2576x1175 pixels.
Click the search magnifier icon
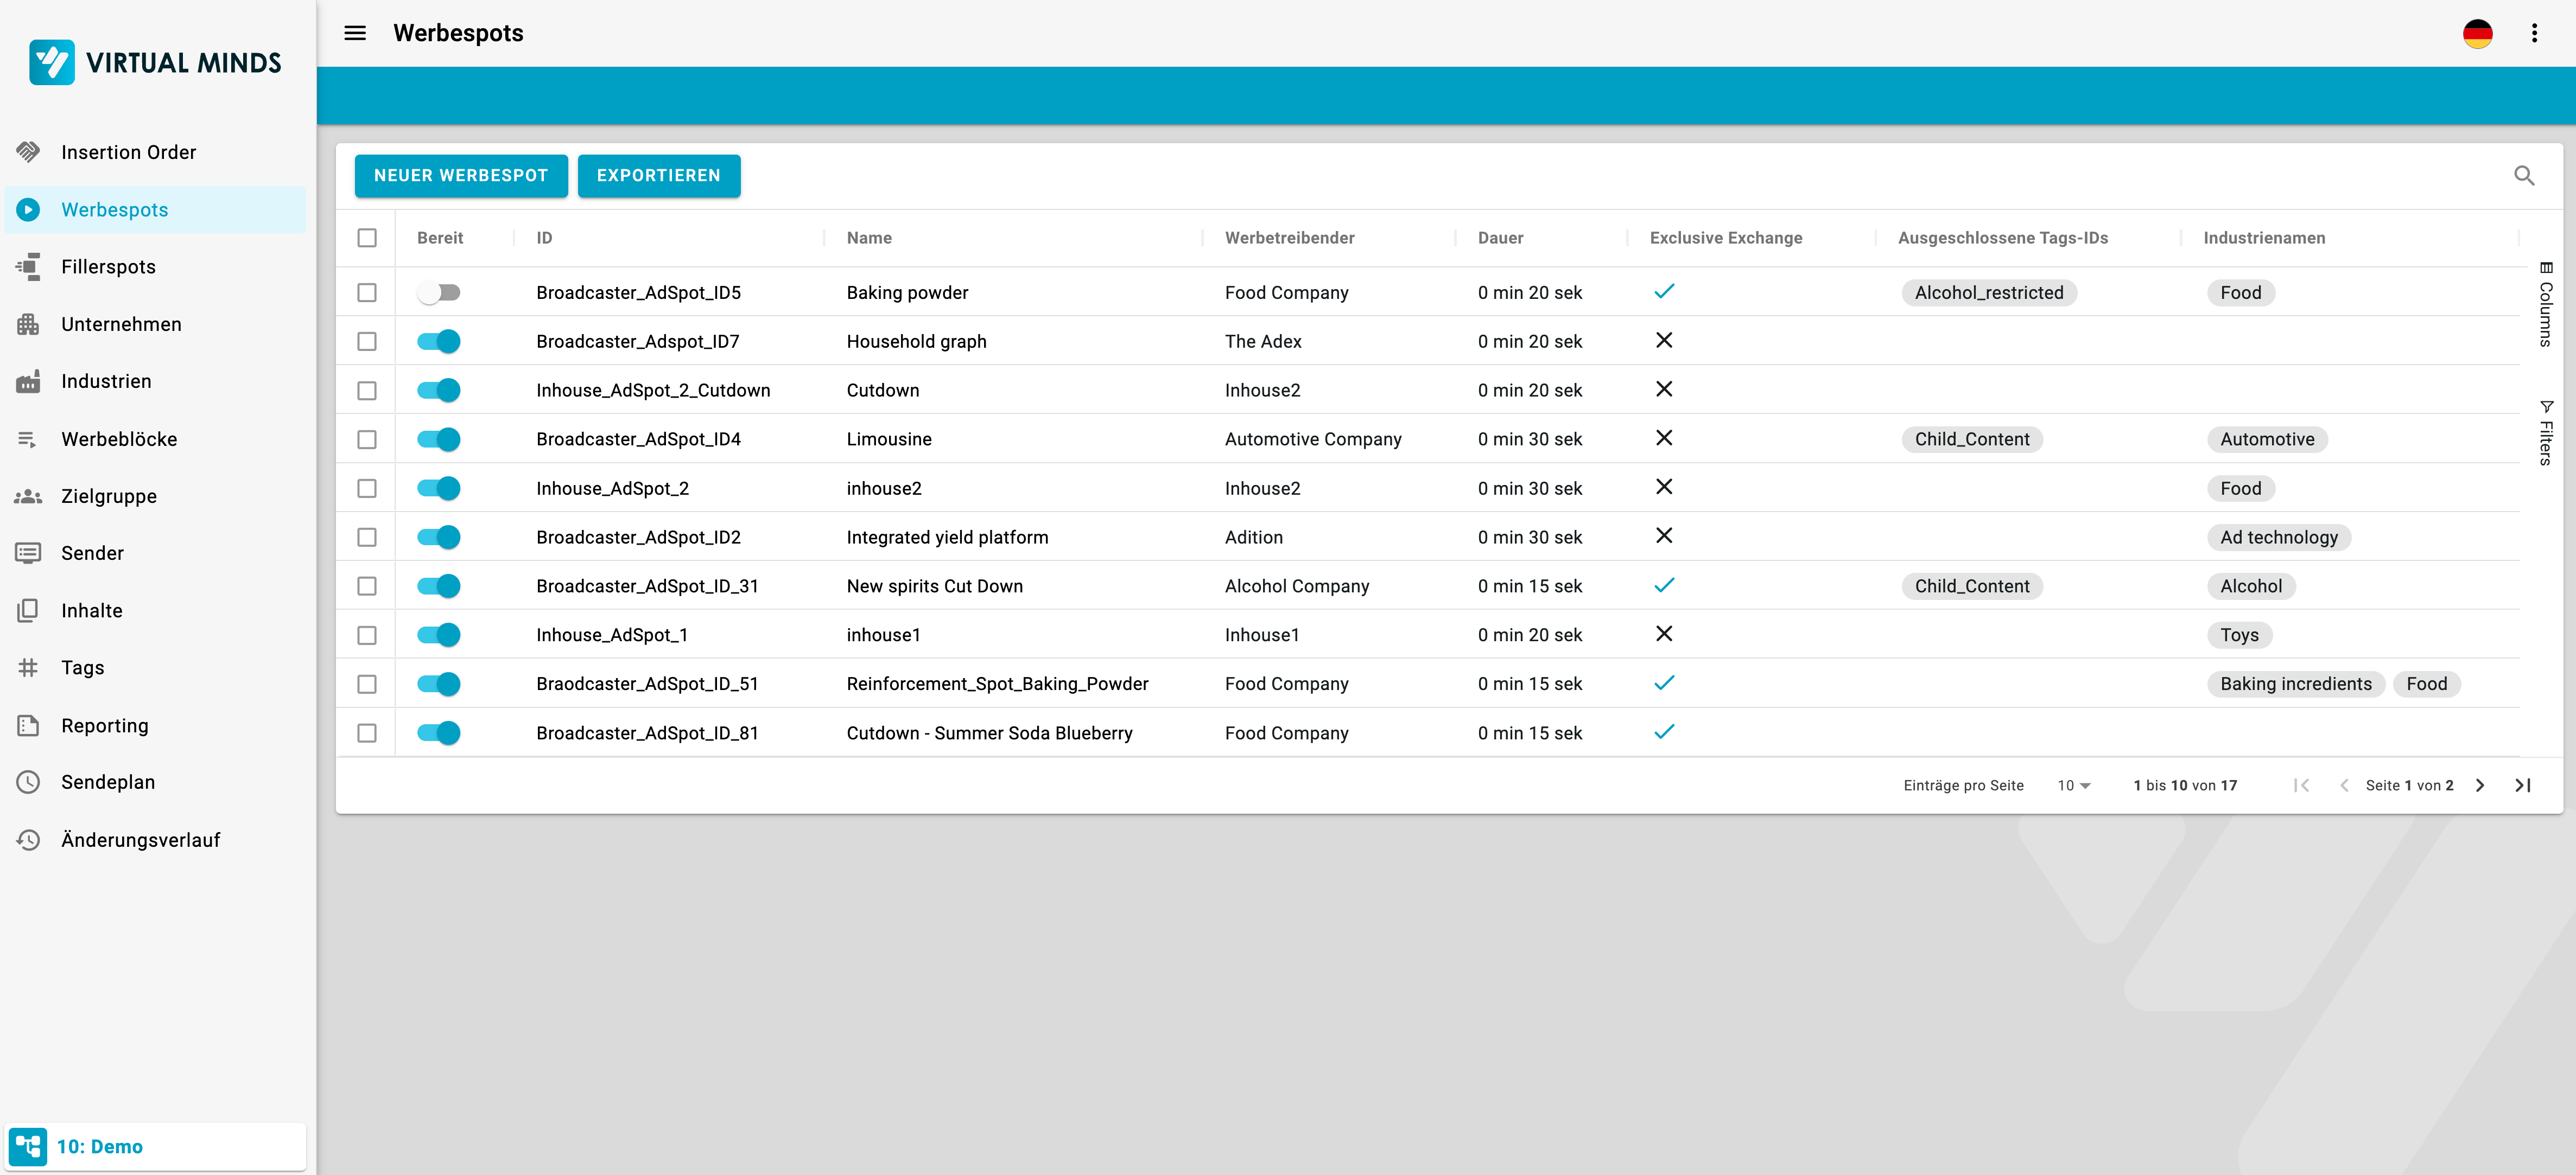pyautogui.click(x=2523, y=176)
